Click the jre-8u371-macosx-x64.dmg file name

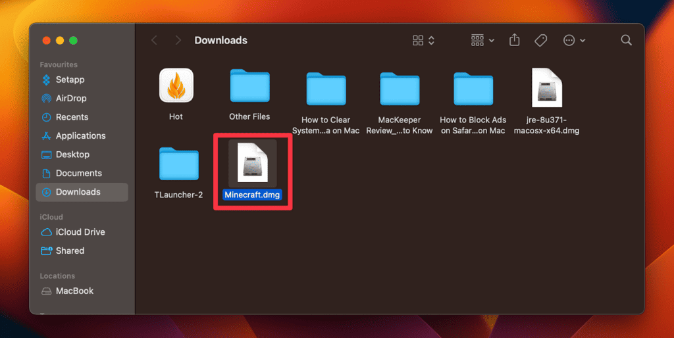pyautogui.click(x=546, y=125)
